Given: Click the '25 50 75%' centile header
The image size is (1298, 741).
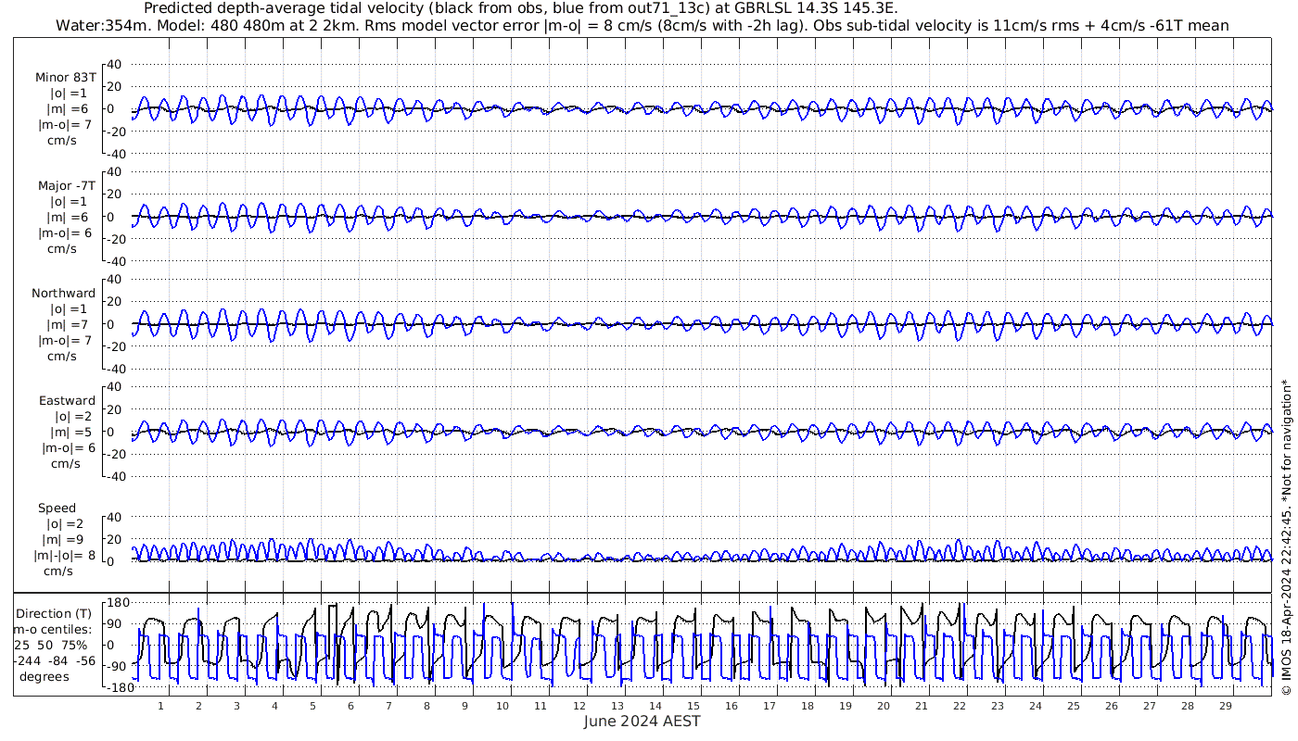Looking at the screenshot, I should click(51, 645).
